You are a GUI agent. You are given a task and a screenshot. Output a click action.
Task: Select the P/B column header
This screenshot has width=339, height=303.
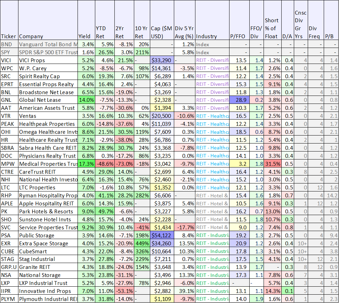[x=331, y=20]
